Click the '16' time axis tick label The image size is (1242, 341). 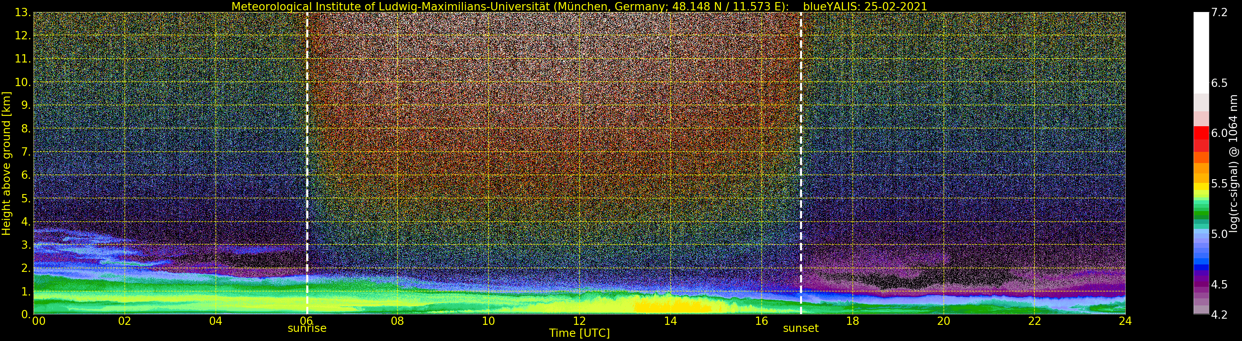(762, 321)
